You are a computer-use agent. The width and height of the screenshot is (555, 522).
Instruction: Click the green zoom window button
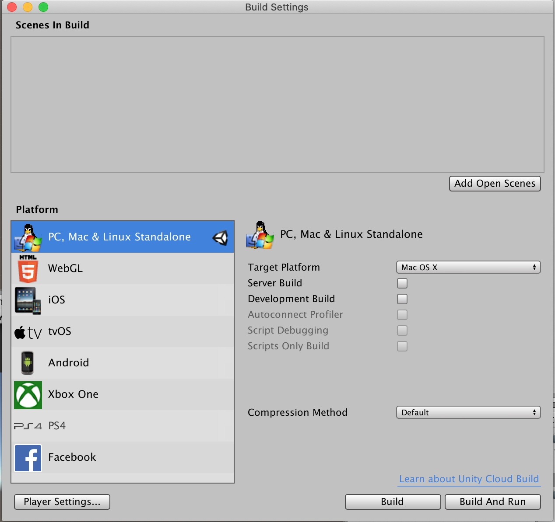43,7
